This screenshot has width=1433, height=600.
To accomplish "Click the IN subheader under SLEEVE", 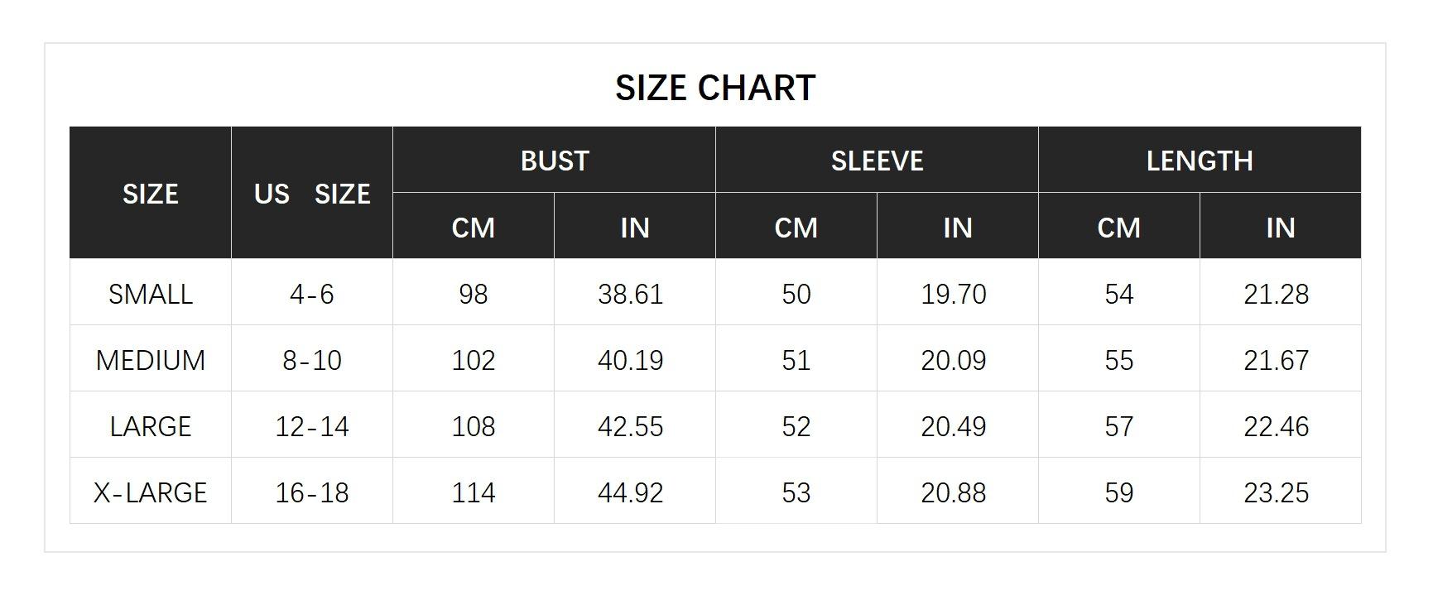I will pos(957,228).
